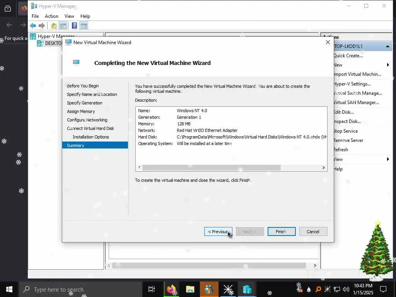Screen dimensions: 396x297
Task: Open the orange-highlighted taskbar app
Action: click(x=209, y=289)
